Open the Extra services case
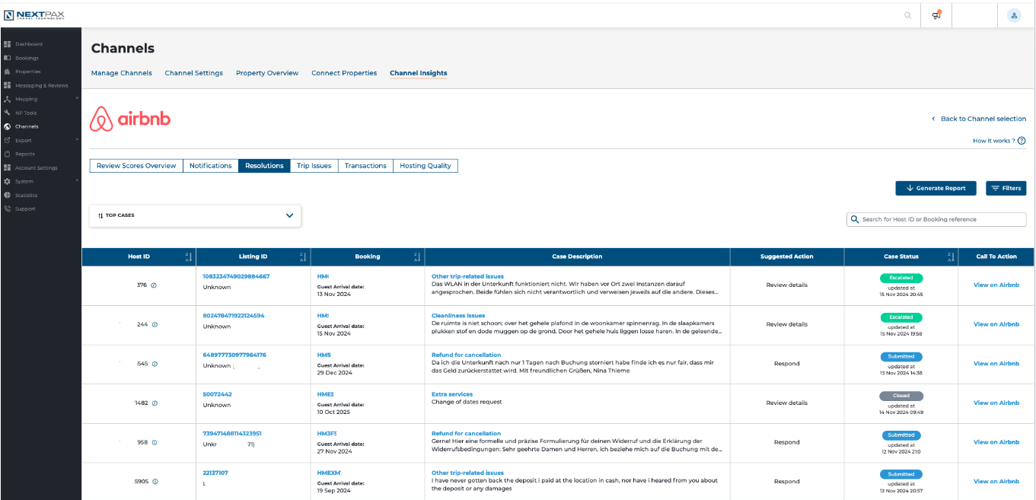The image size is (1036, 500). (x=452, y=394)
